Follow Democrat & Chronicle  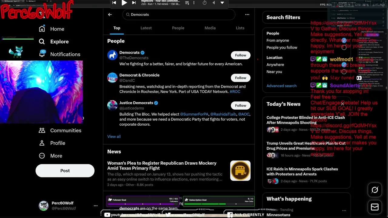[x=240, y=78]
